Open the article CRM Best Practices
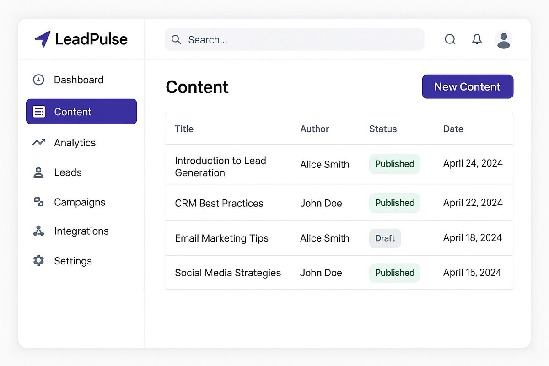Image resolution: width=549 pixels, height=366 pixels. (219, 203)
